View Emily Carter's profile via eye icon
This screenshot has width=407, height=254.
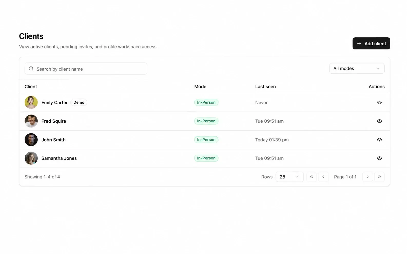click(x=379, y=102)
